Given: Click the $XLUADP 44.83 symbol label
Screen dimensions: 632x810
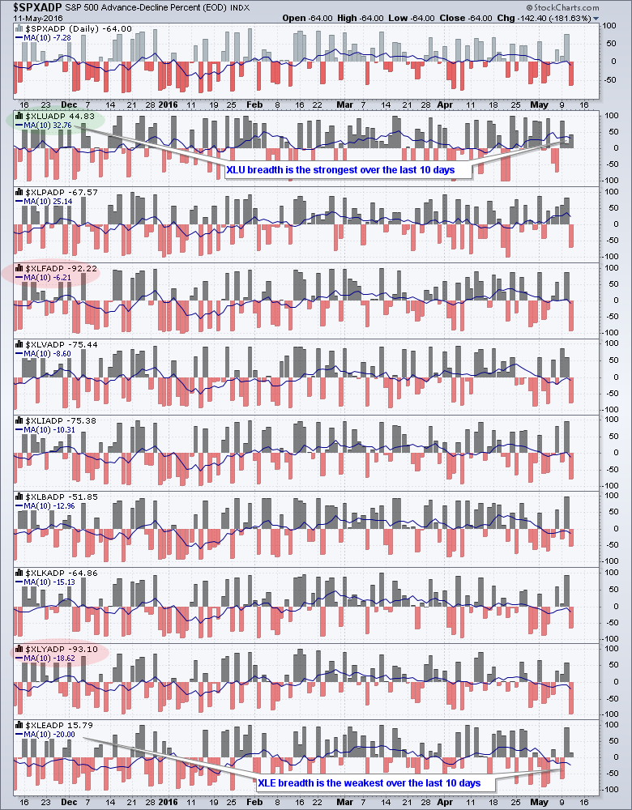Looking at the screenshot, I should click(60, 116).
